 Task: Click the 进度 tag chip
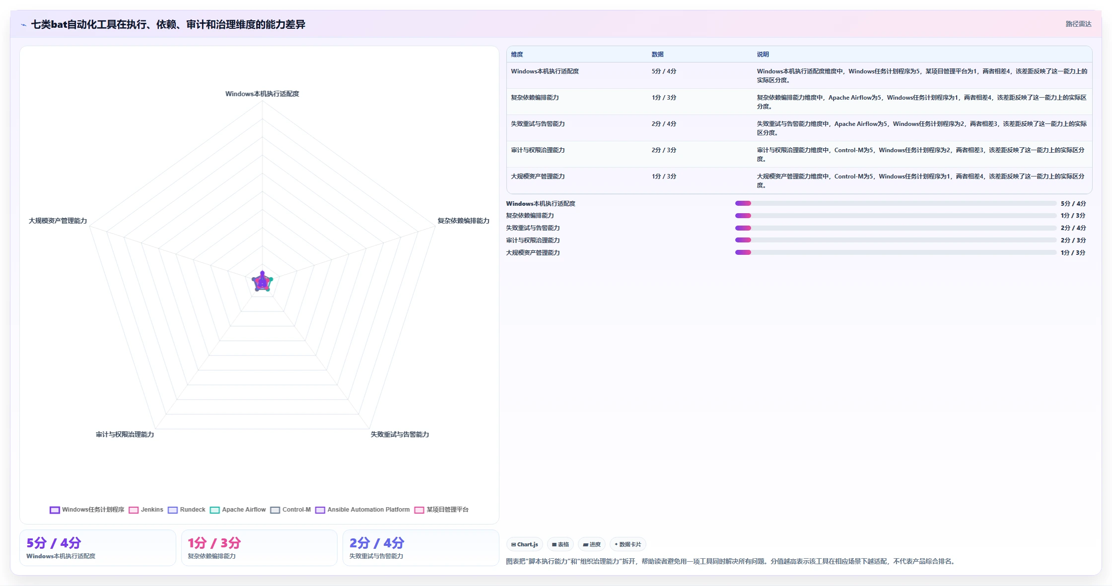tap(592, 544)
